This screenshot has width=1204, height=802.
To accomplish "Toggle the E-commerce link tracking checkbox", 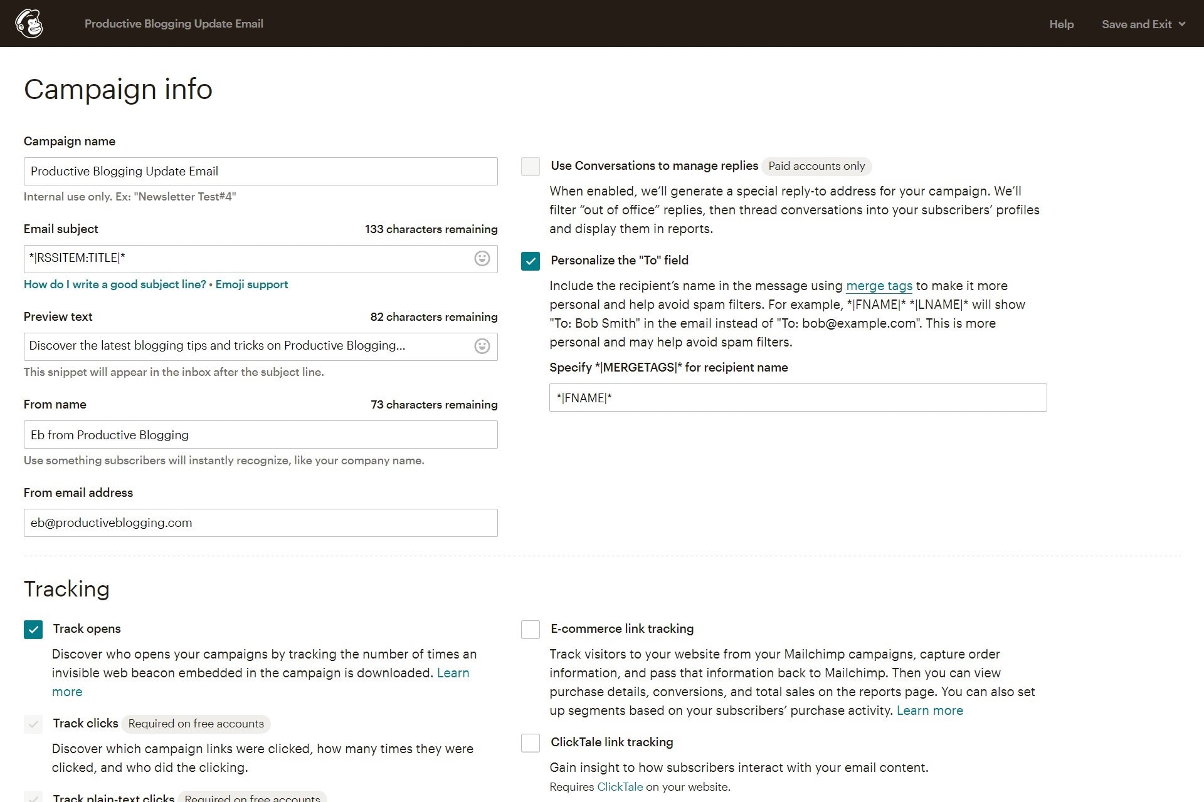I will click(x=529, y=628).
